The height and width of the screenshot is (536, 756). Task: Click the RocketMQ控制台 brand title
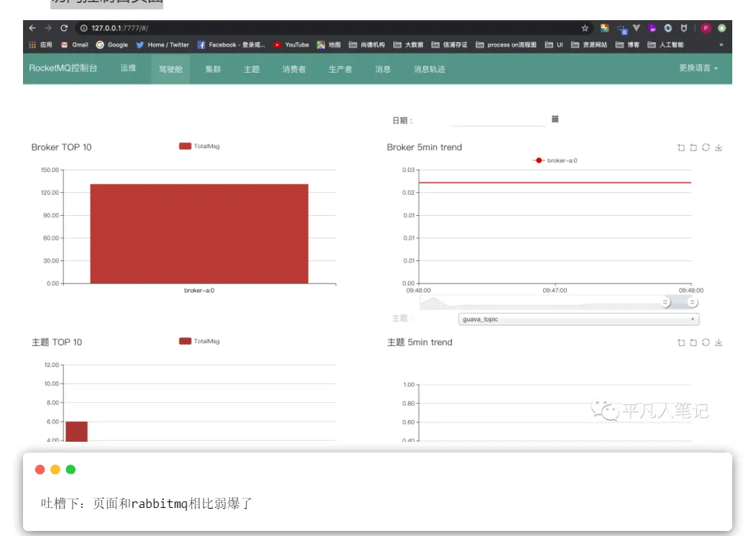click(63, 68)
